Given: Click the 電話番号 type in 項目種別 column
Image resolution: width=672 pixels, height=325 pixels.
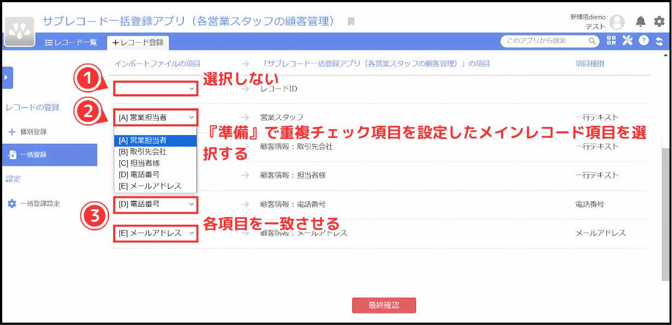Looking at the screenshot, I should 589,204.
